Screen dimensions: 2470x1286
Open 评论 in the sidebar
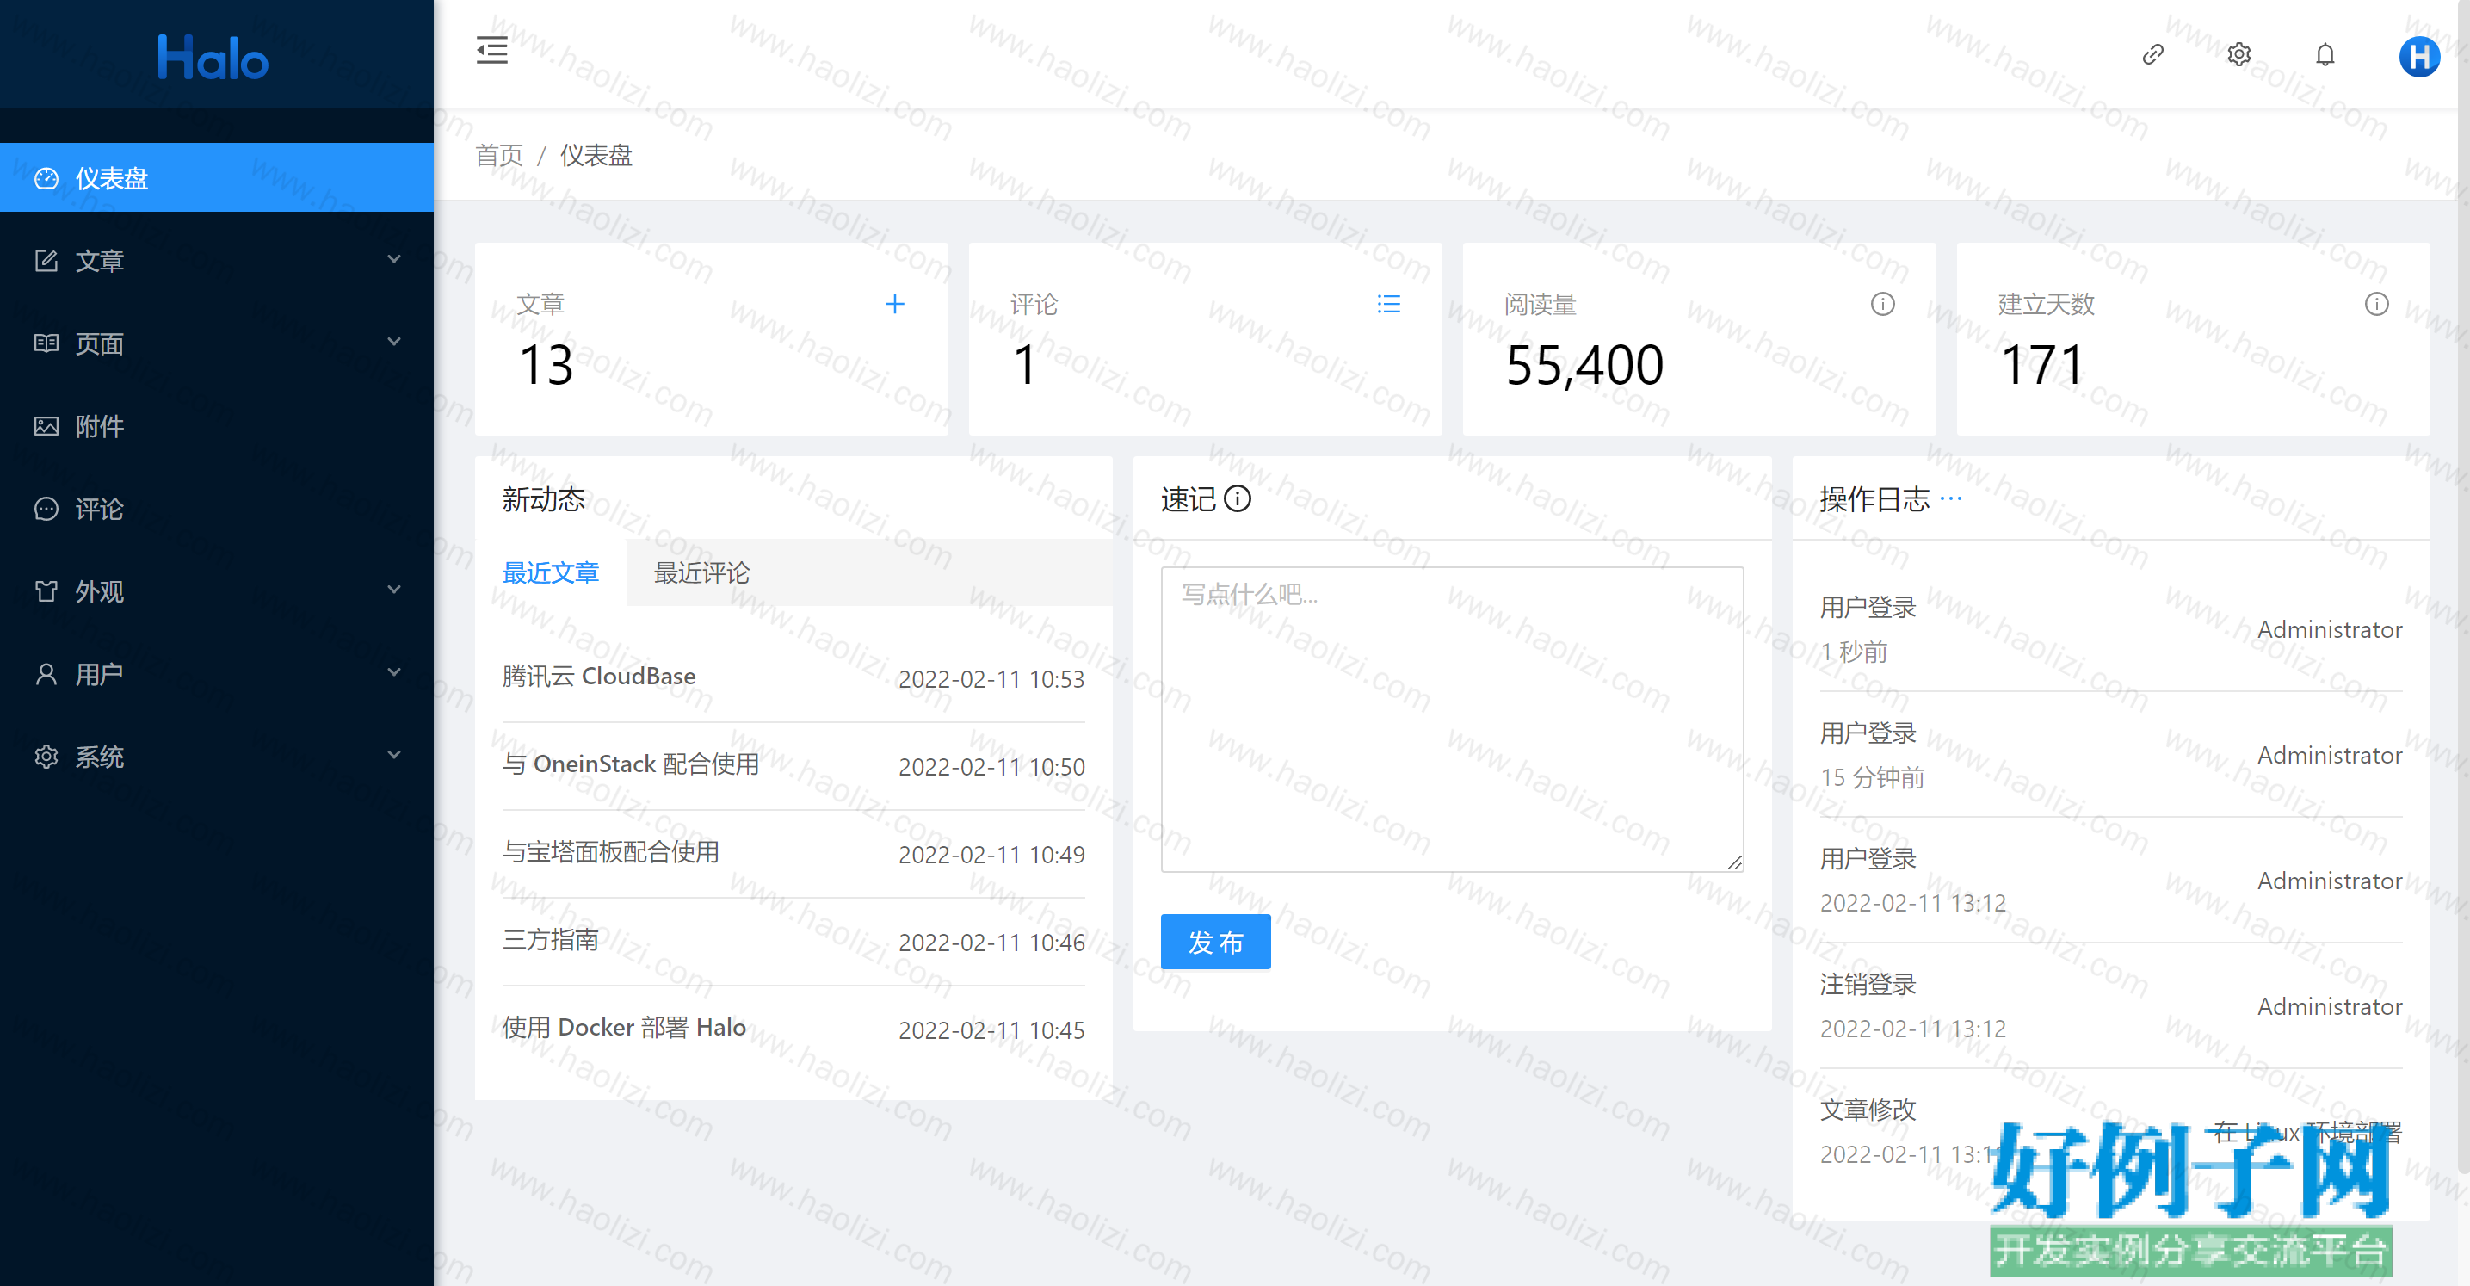(217, 508)
